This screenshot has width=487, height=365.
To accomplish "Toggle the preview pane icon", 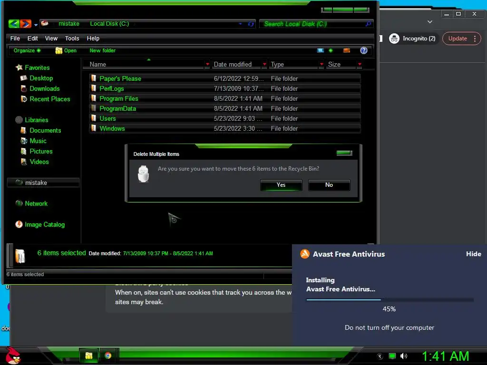I will 347,50.
